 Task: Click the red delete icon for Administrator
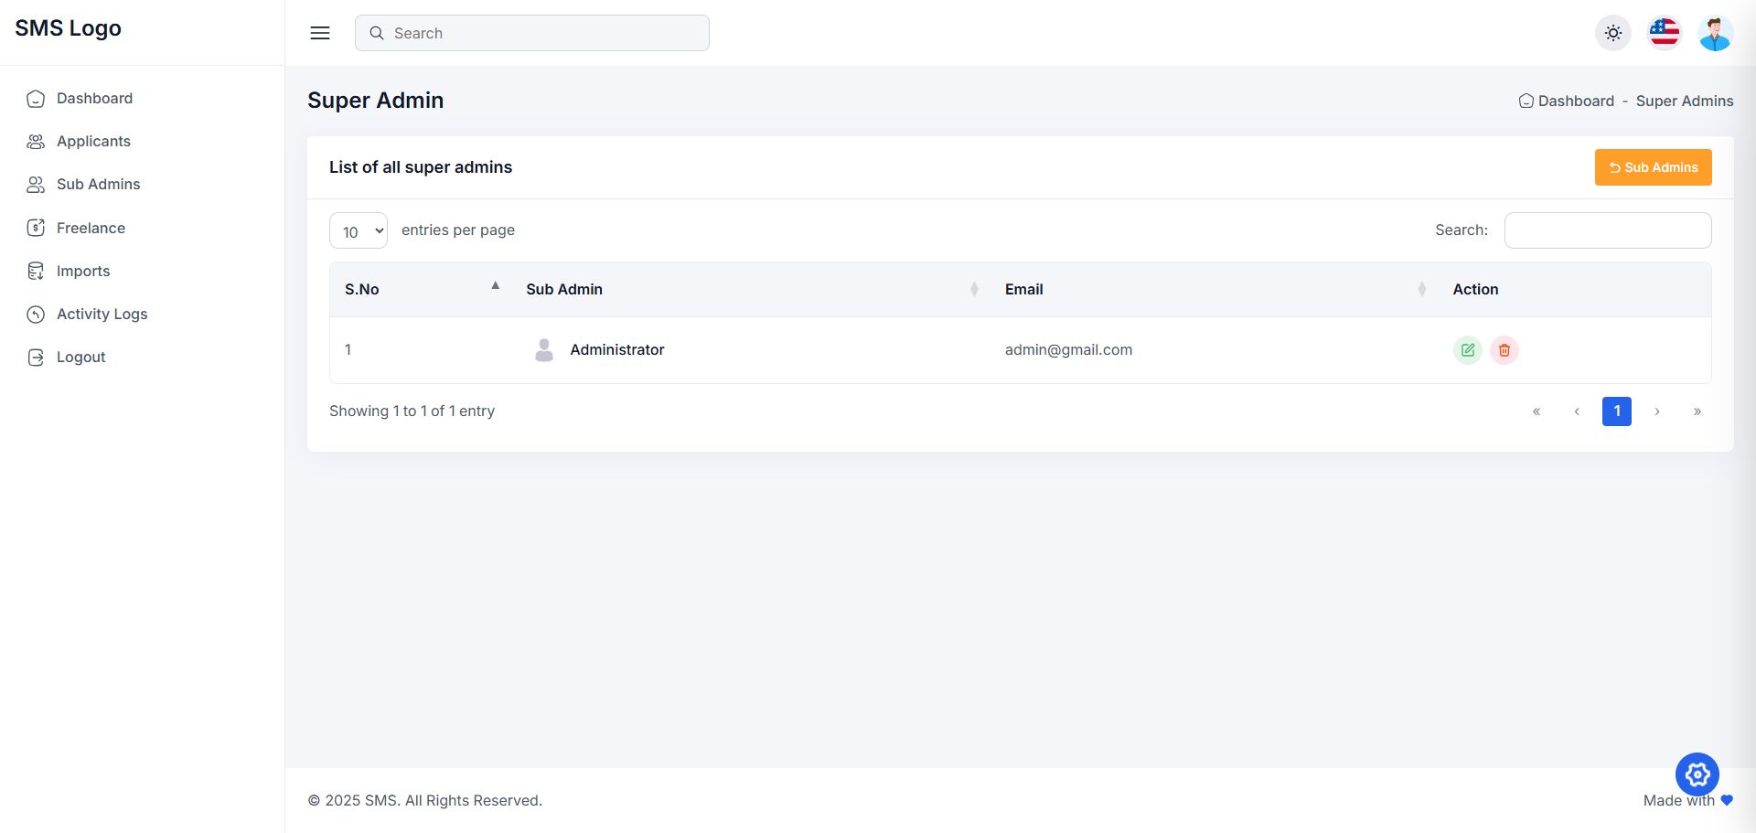click(1504, 350)
